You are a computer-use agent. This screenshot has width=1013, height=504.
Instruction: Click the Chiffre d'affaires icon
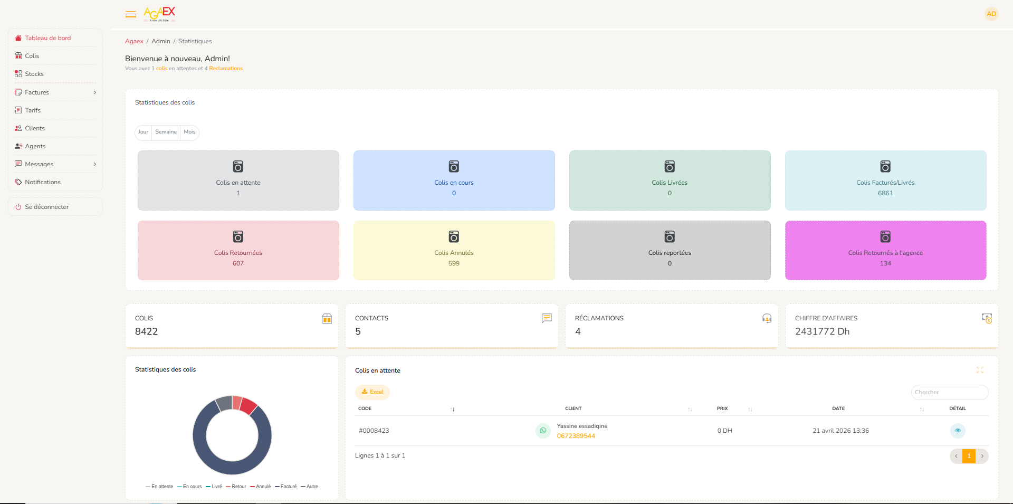pos(987,318)
